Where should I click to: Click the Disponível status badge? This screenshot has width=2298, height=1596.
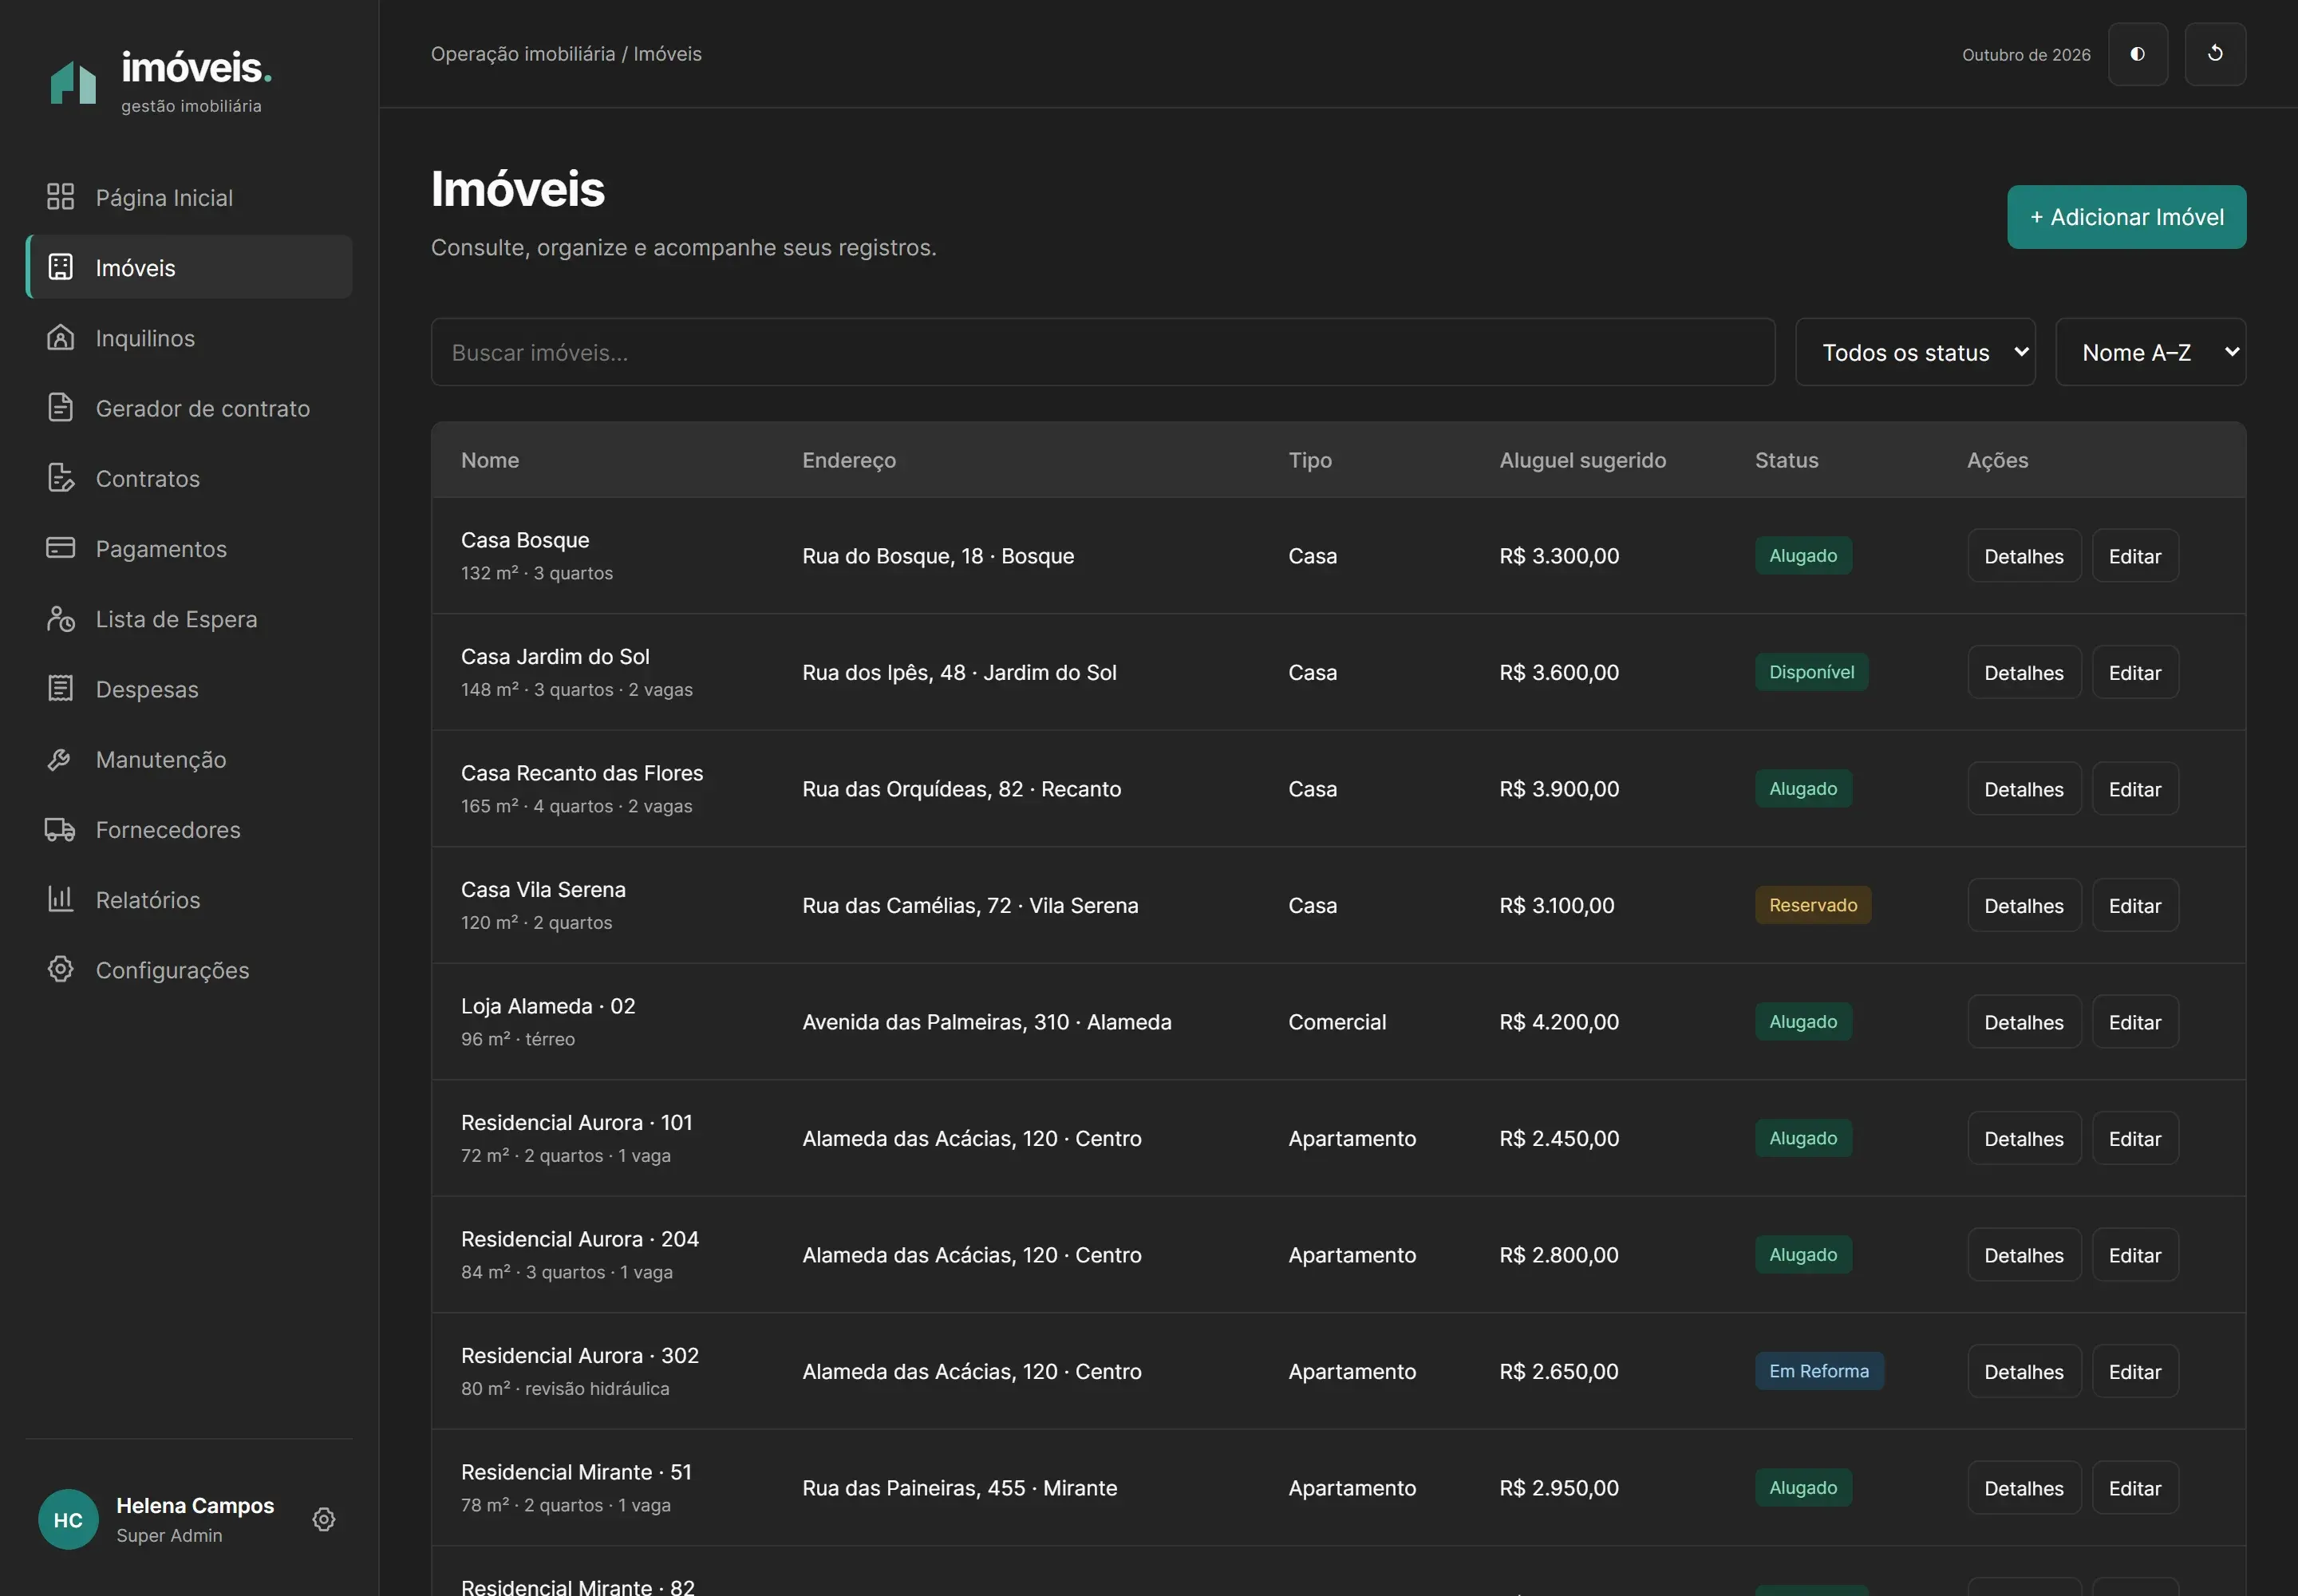coord(1811,672)
